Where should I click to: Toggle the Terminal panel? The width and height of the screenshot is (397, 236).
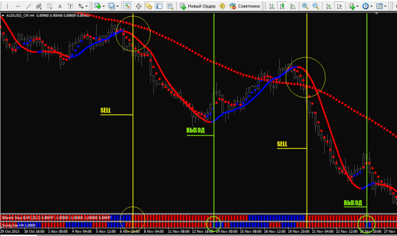coord(160,6)
